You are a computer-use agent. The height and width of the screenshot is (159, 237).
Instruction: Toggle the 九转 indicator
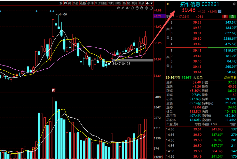pos(75,3)
